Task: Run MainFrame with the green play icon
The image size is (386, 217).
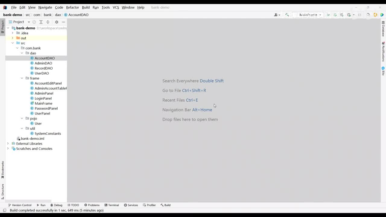Action: pos(328,15)
